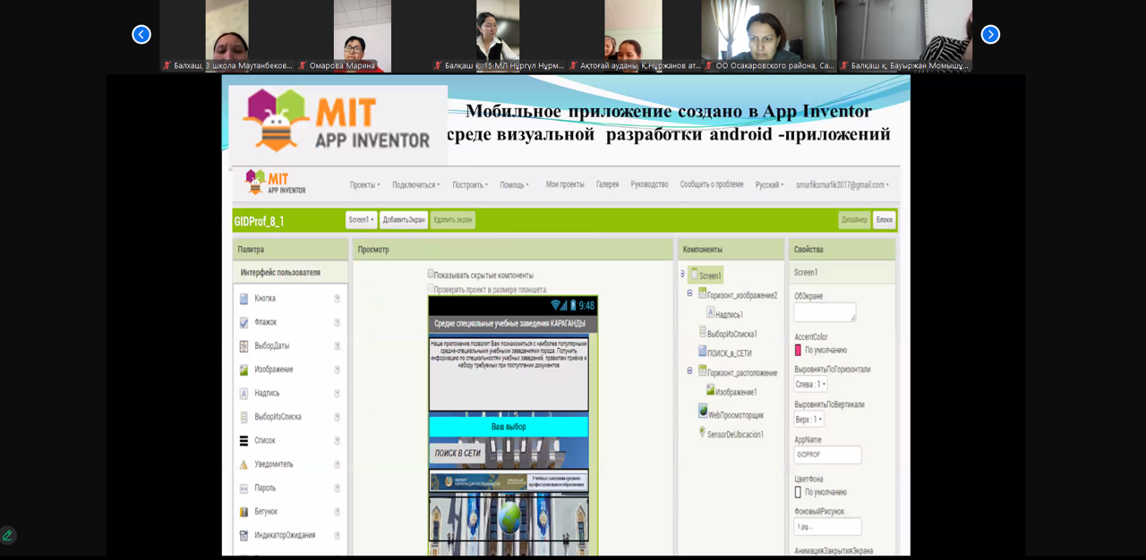This screenshot has height=560, width=1146.
Task: Open the Проекты menu
Action: 364,185
